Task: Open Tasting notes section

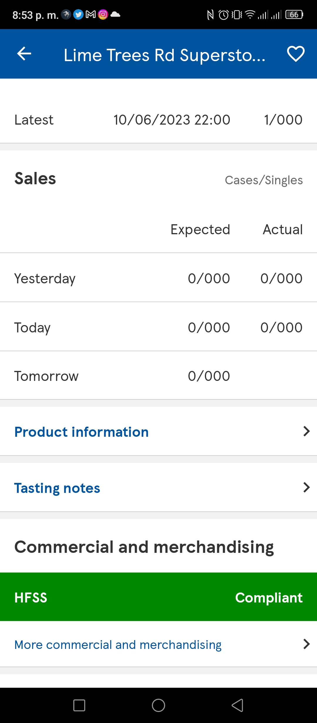Action: click(158, 487)
